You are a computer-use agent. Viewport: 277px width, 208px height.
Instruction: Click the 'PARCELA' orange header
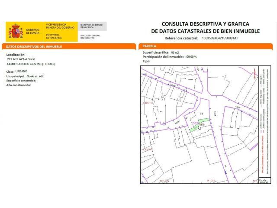pyautogui.click(x=149, y=46)
